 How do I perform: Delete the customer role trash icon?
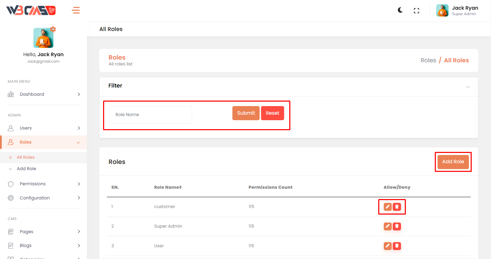(397, 207)
